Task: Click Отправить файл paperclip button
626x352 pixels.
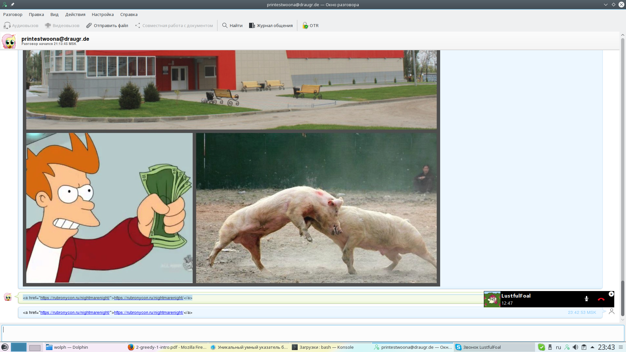Action: click(107, 25)
